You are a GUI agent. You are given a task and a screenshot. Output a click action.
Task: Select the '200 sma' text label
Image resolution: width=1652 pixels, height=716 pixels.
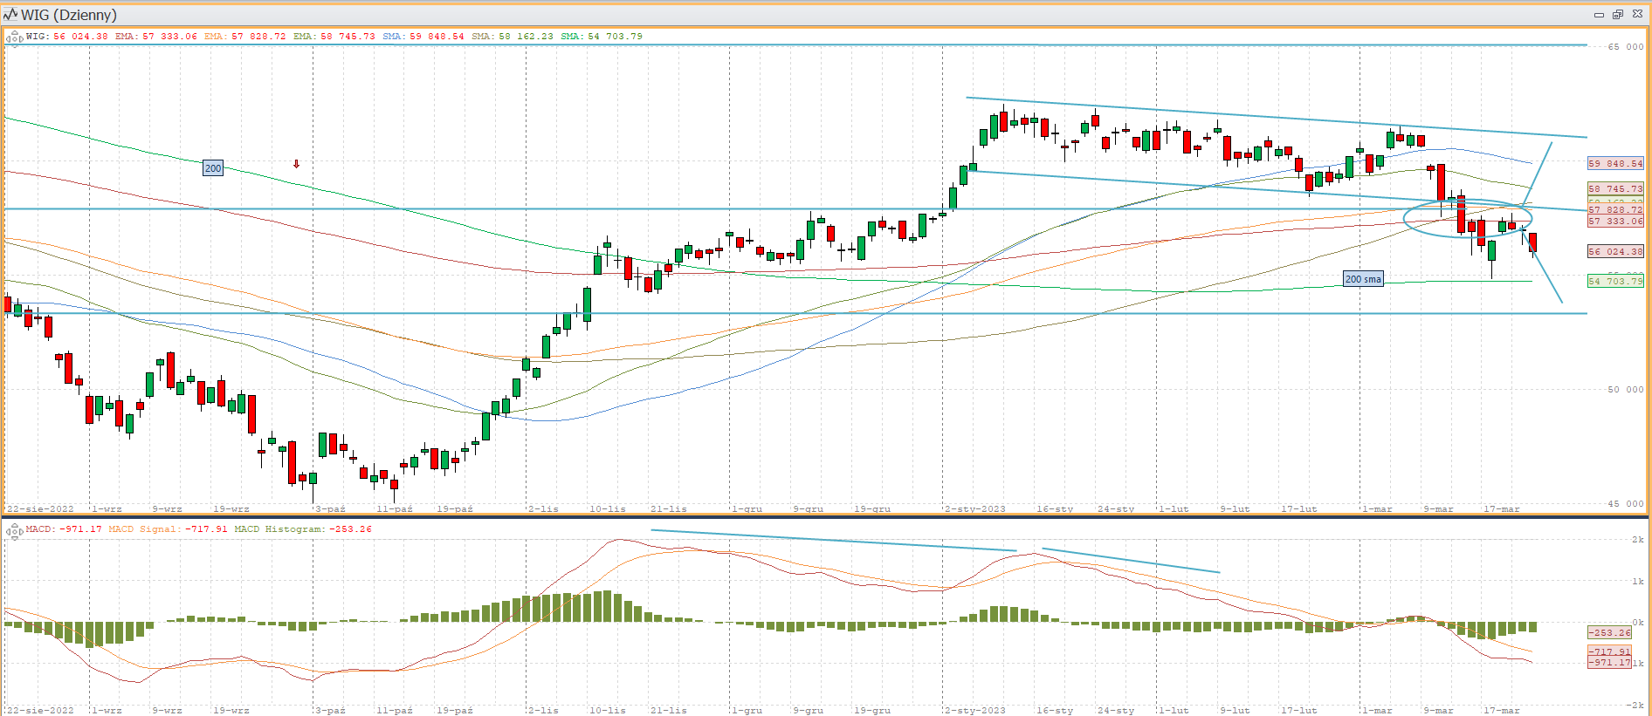pyautogui.click(x=1362, y=279)
